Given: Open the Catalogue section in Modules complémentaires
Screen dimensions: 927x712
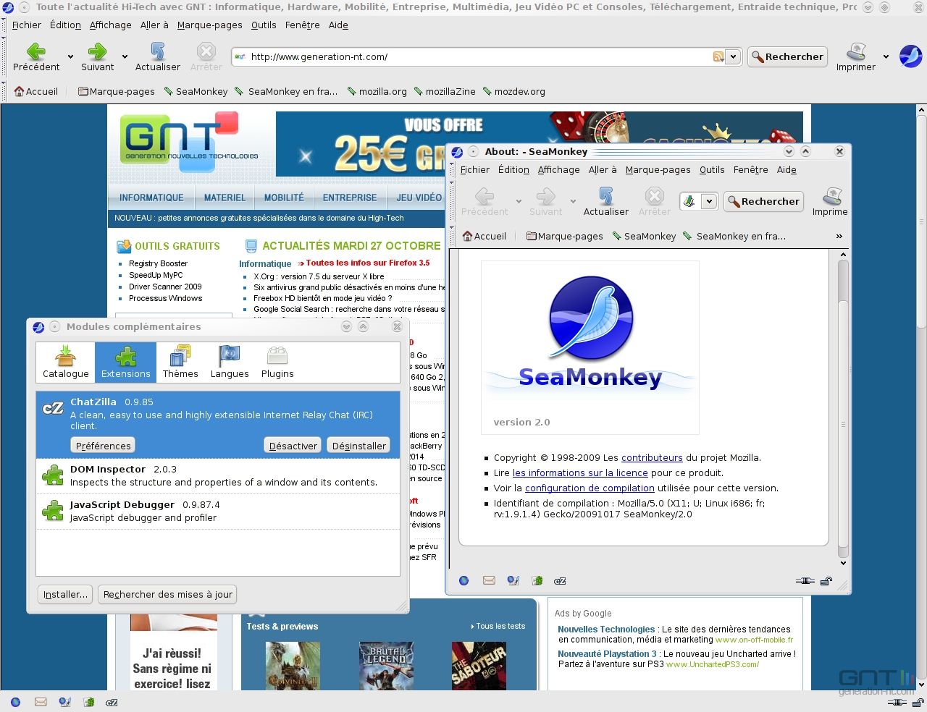Looking at the screenshot, I should click(66, 362).
